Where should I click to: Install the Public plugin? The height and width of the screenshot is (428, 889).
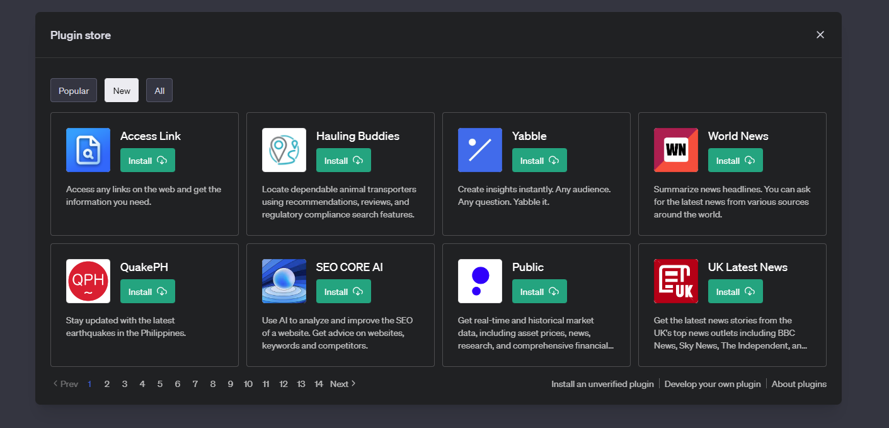click(x=539, y=291)
